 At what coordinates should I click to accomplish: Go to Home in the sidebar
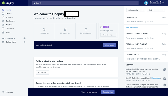click(x=9, y=10)
